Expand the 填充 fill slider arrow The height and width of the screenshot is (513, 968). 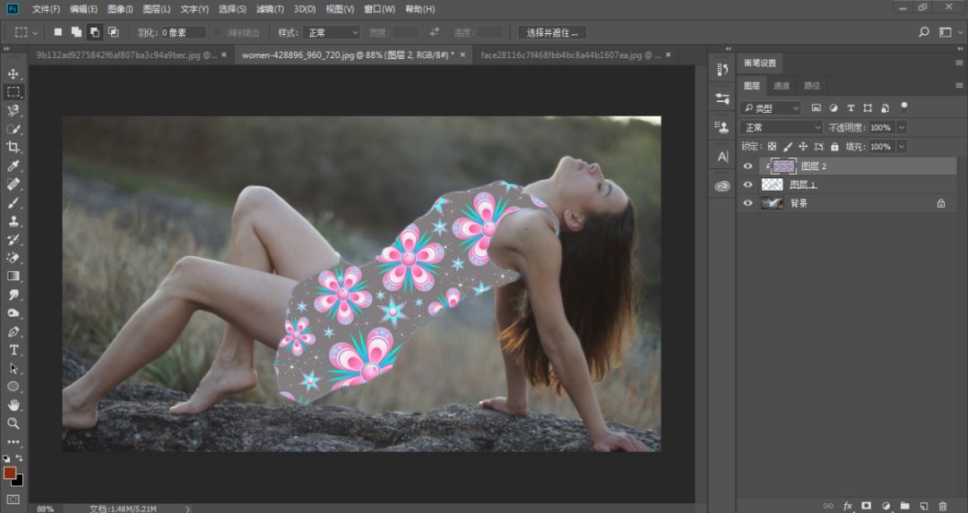pyautogui.click(x=902, y=147)
